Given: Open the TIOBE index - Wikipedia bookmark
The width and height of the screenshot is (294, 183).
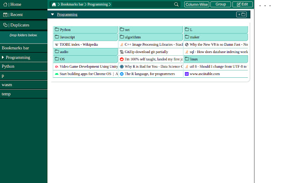Looking at the screenshot, I should click(85, 44).
